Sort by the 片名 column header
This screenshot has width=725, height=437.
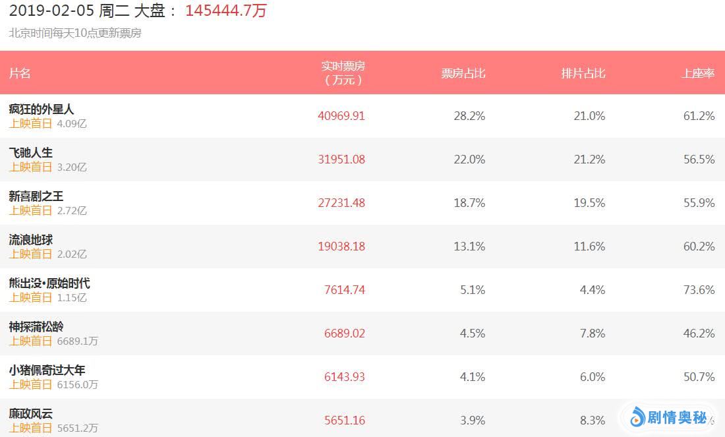point(20,73)
